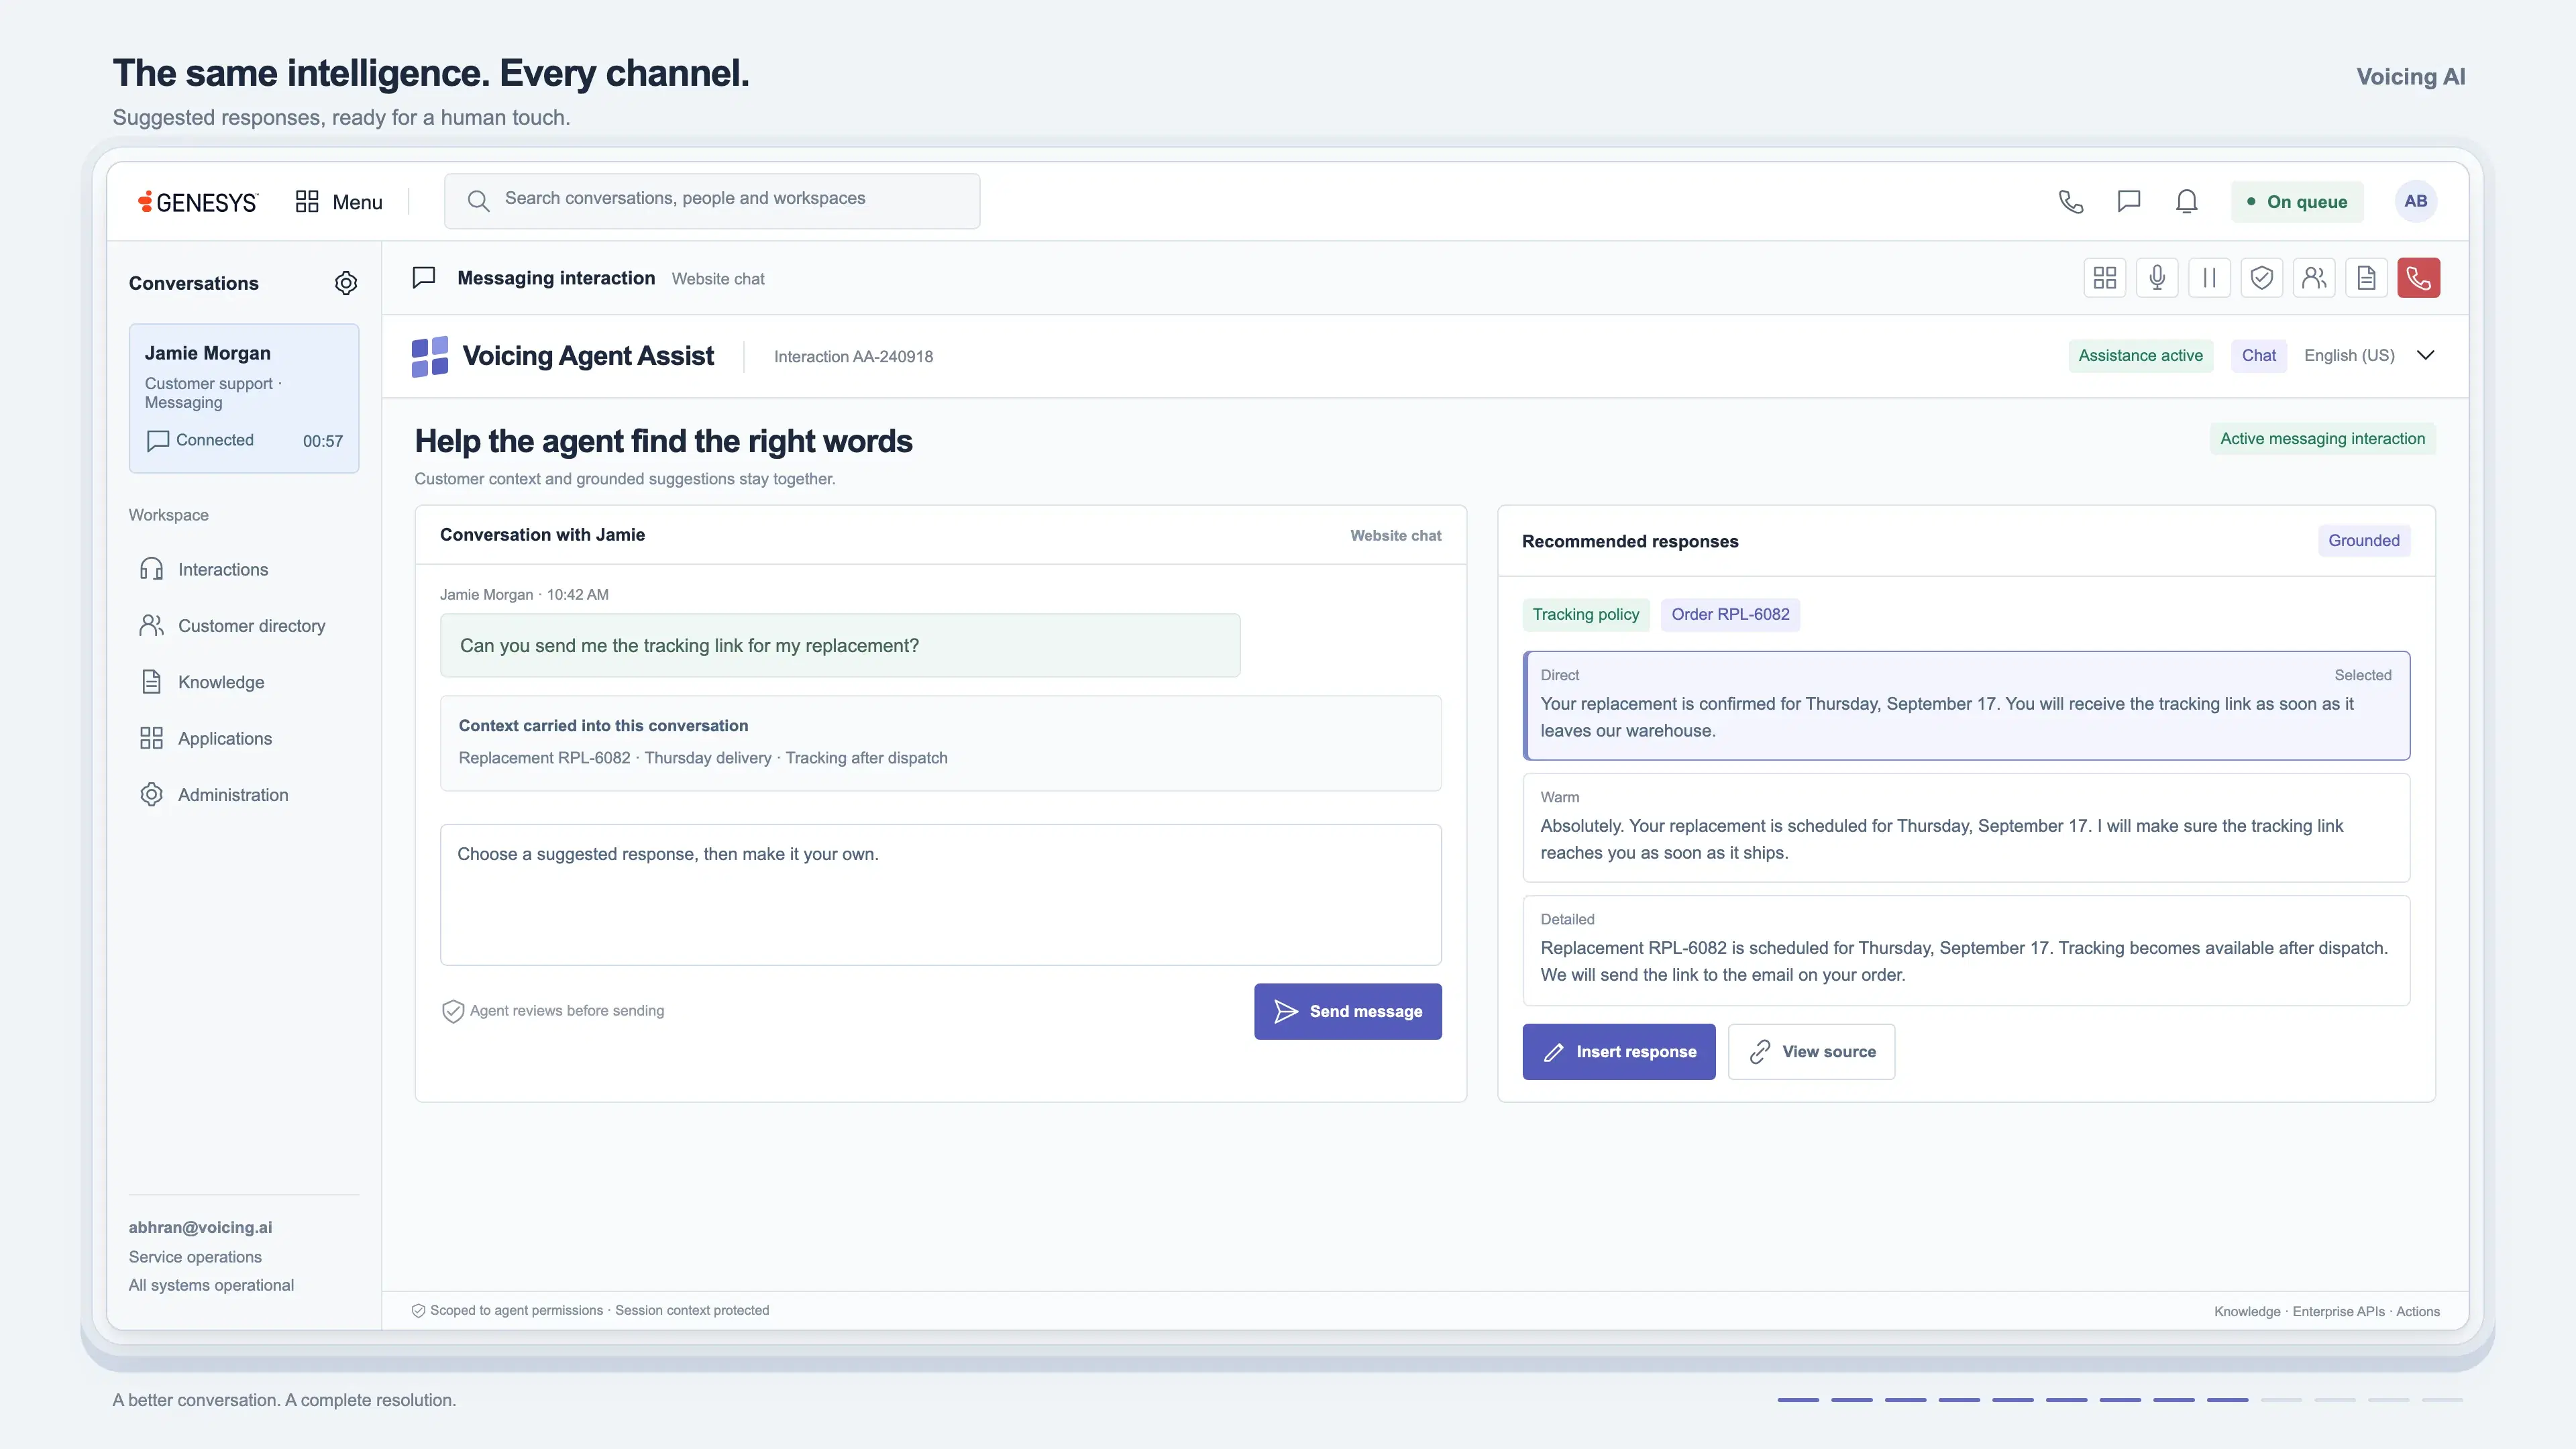Click the Tracking policy tag
Screen dimensions: 2576x1449
(x=1585, y=615)
